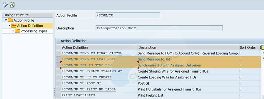Click 'Send Message to FOM' description cell
This screenshot has height=99, width=264.
tap(188, 53)
